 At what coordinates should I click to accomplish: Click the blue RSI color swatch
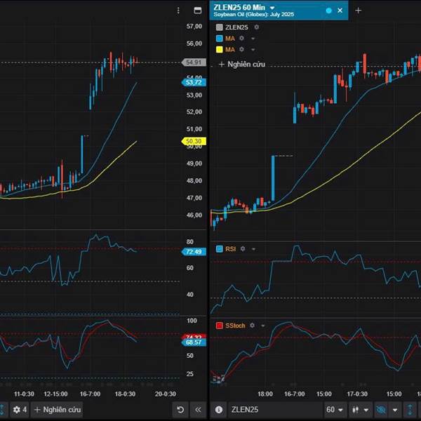pyautogui.click(x=220, y=249)
